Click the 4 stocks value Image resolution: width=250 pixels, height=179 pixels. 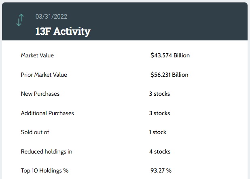click(x=159, y=152)
